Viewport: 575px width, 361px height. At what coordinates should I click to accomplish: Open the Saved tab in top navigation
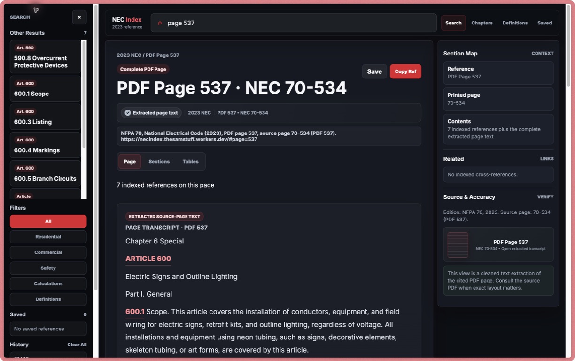[544, 23]
